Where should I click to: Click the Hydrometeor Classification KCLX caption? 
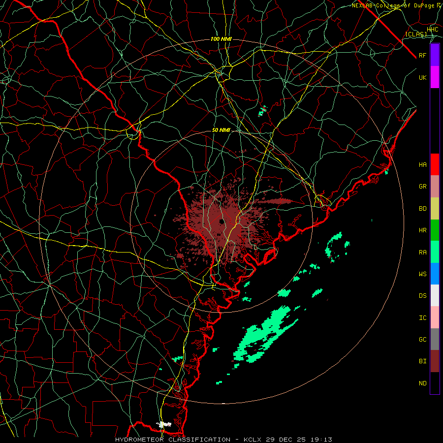(224, 440)
